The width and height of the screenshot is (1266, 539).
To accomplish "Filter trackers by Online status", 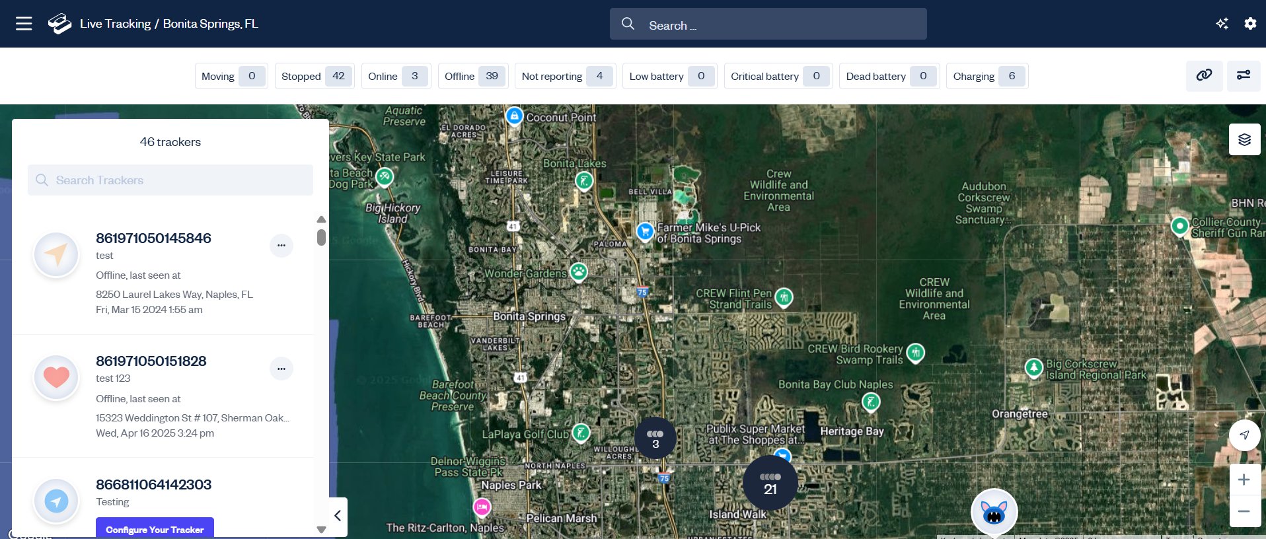I will pyautogui.click(x=396, y=76).
